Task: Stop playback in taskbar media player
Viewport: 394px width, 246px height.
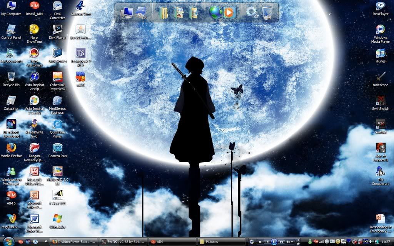Action: pos(260,242)
